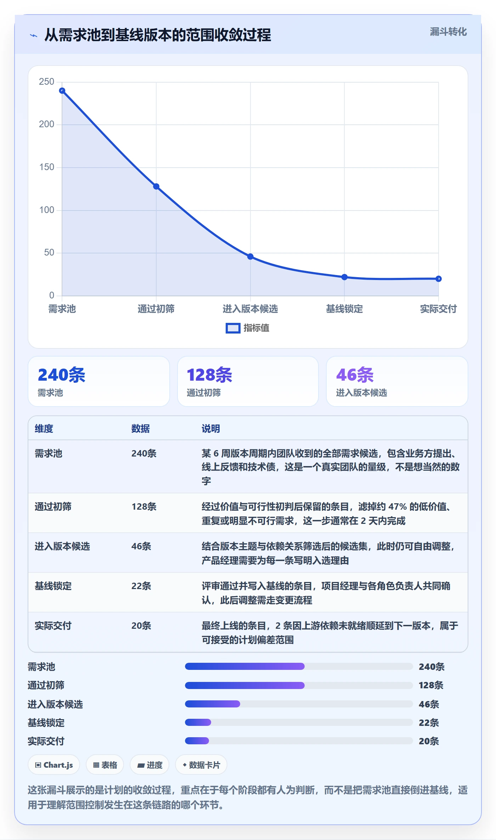This screenshot has width=496, height=840.
Task: Click the 基线锁定 x-axis label
Action: (x=344, y=309)
